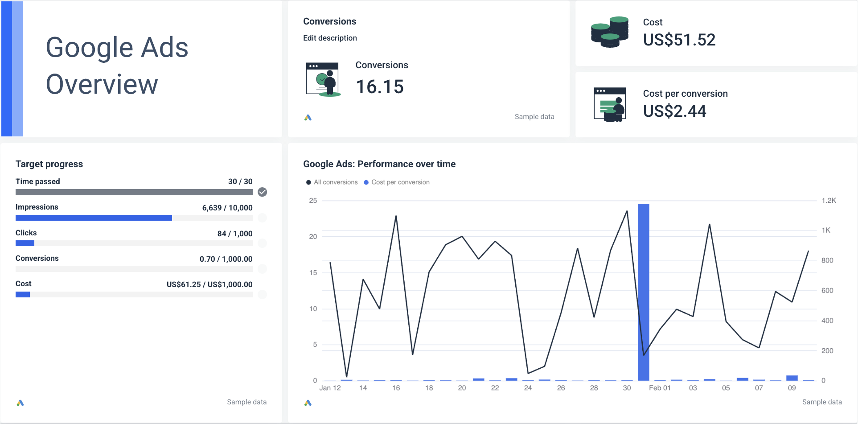This screenshot has height=424, width=858.
Task: Click Sample data label under the performance chart
Action: tap(822, 402)
